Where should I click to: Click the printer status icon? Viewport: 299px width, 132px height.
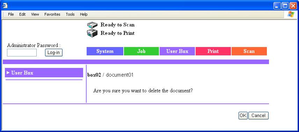coord(93,33)
